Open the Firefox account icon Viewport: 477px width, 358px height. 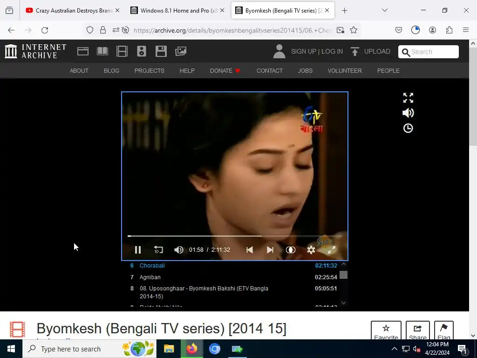(x=432, y=30)
